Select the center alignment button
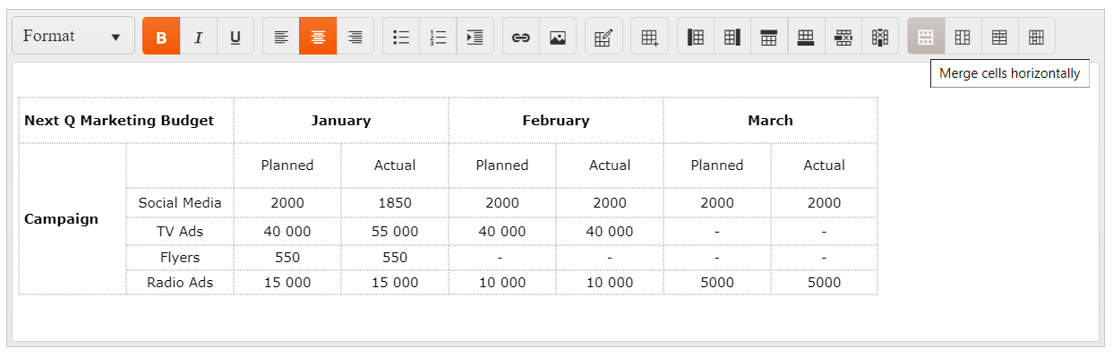This screenshot has width=1113, height=357. pos(318,37)
